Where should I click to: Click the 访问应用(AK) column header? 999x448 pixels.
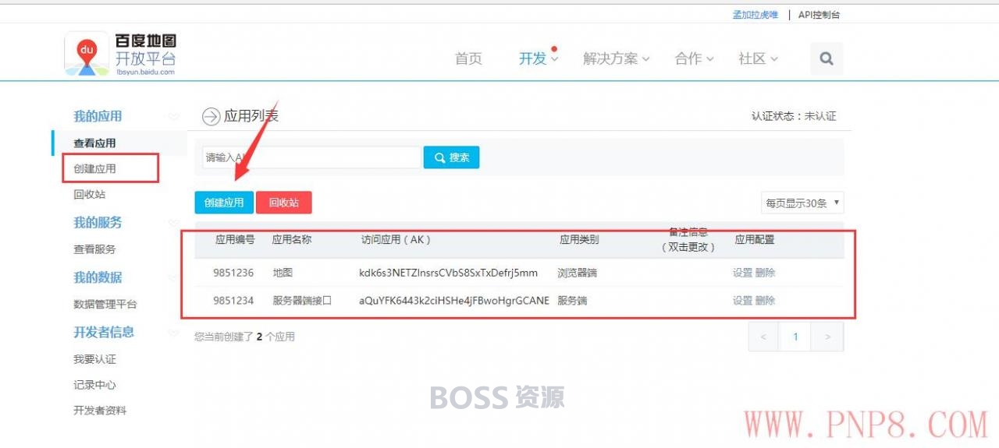tap(396, 239)
